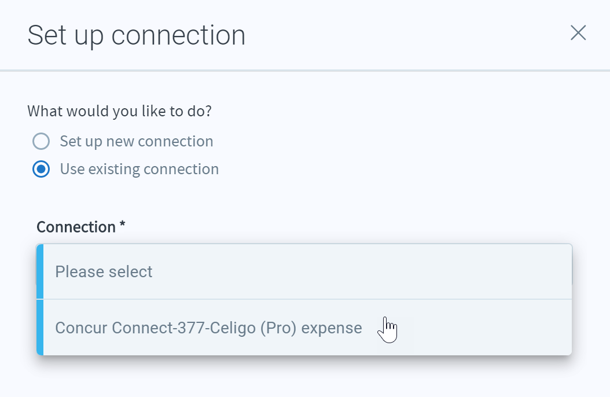This screenshot has width=610, height=397.
Task: Click the "Use existing connection" label text
Action: point(139,169)
